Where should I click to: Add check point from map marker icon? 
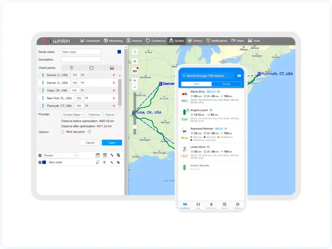72,68
